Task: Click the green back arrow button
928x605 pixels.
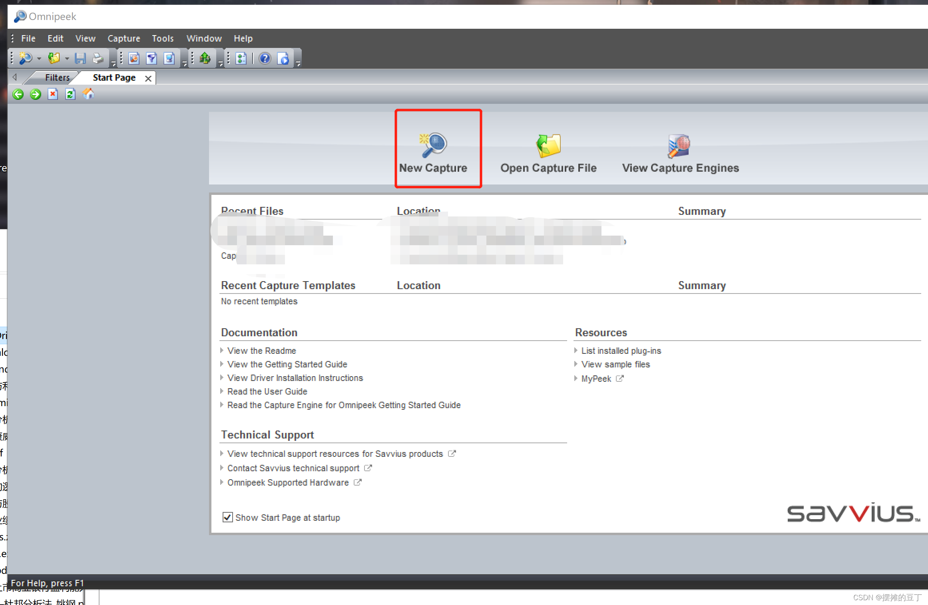Action: click(x=18, y=94)
